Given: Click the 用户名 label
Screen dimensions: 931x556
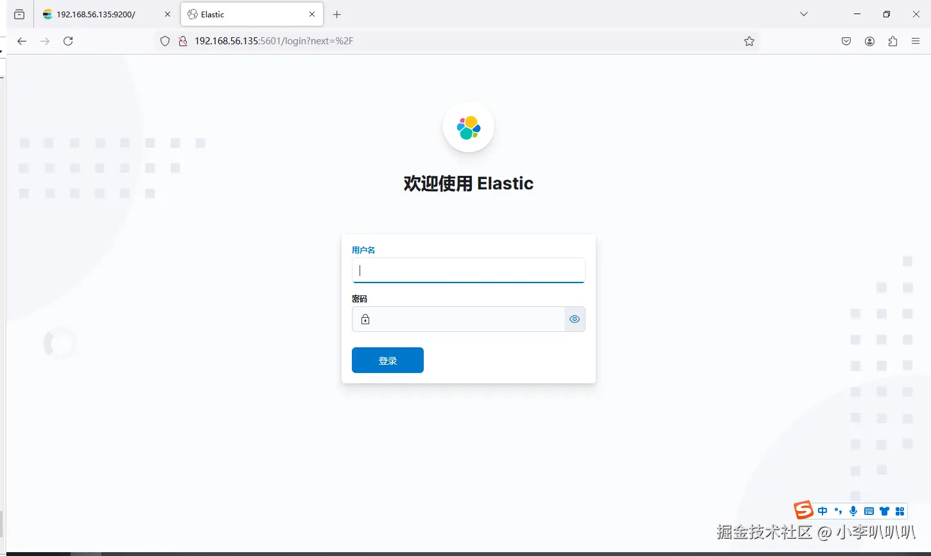Looking at the screenshot, I should 363,250.
